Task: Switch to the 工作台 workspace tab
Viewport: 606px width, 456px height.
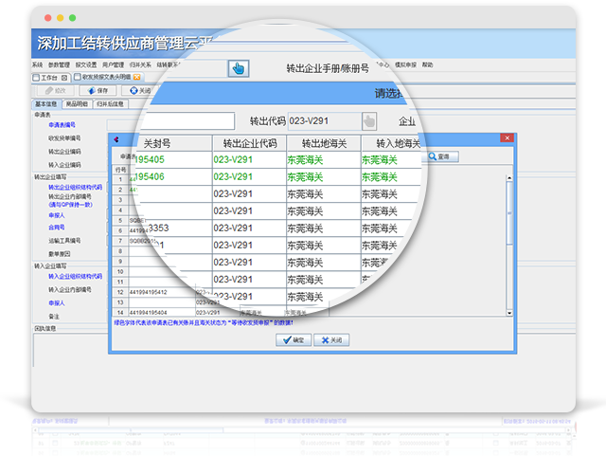Action: pyautogui.click(x=49, y=78)
